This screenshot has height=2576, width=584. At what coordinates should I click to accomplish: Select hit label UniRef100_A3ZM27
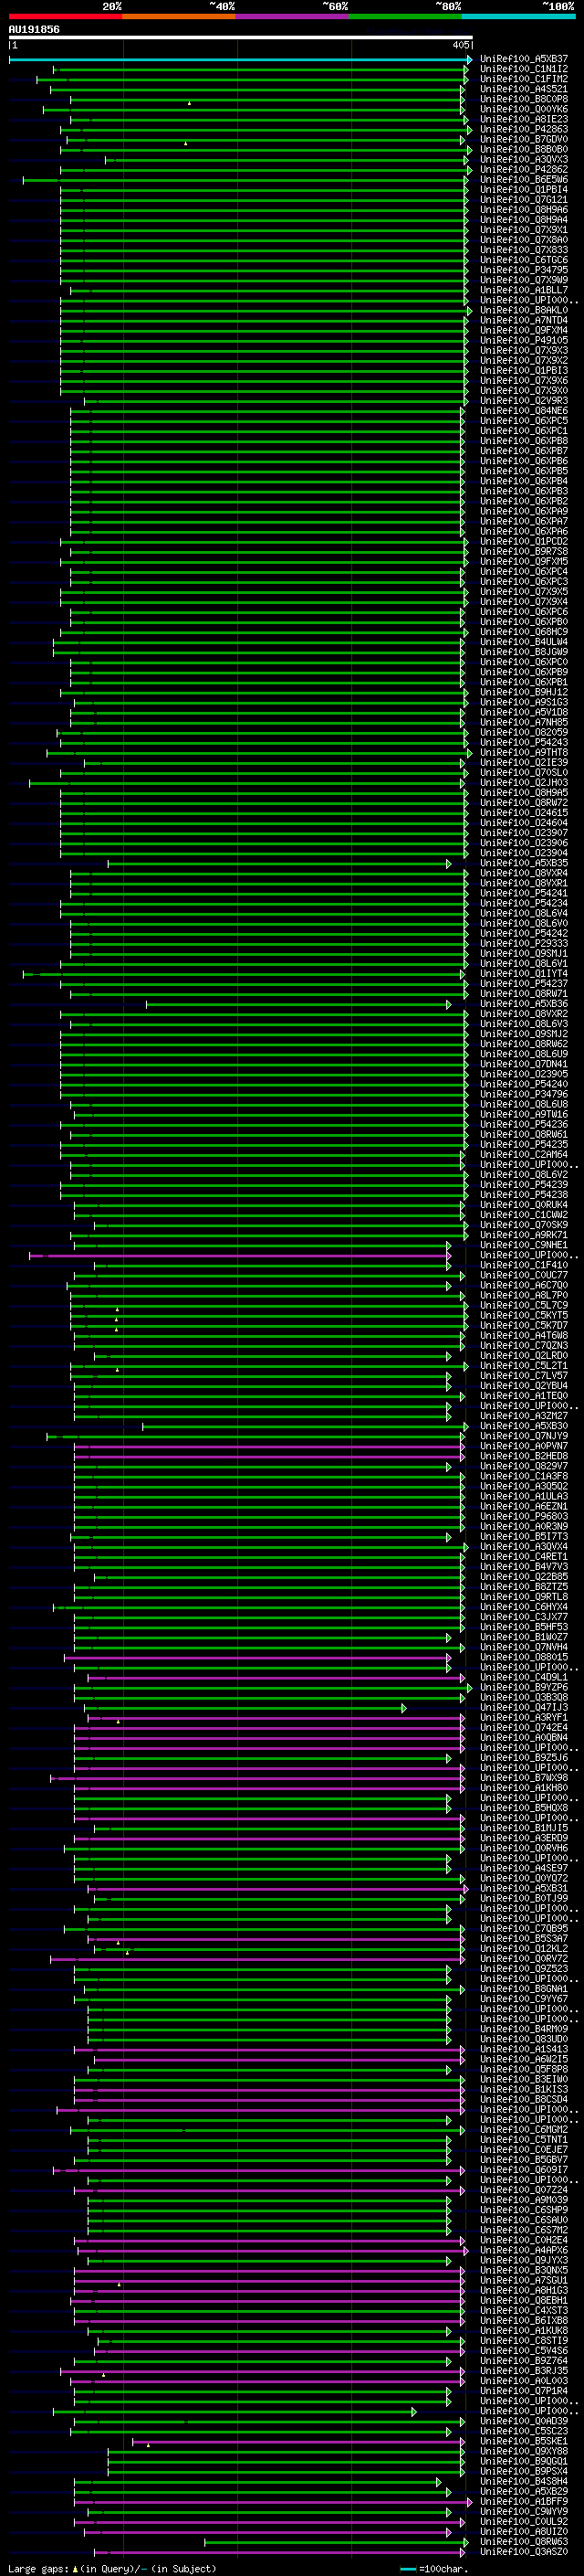[x=524, y=1416]
